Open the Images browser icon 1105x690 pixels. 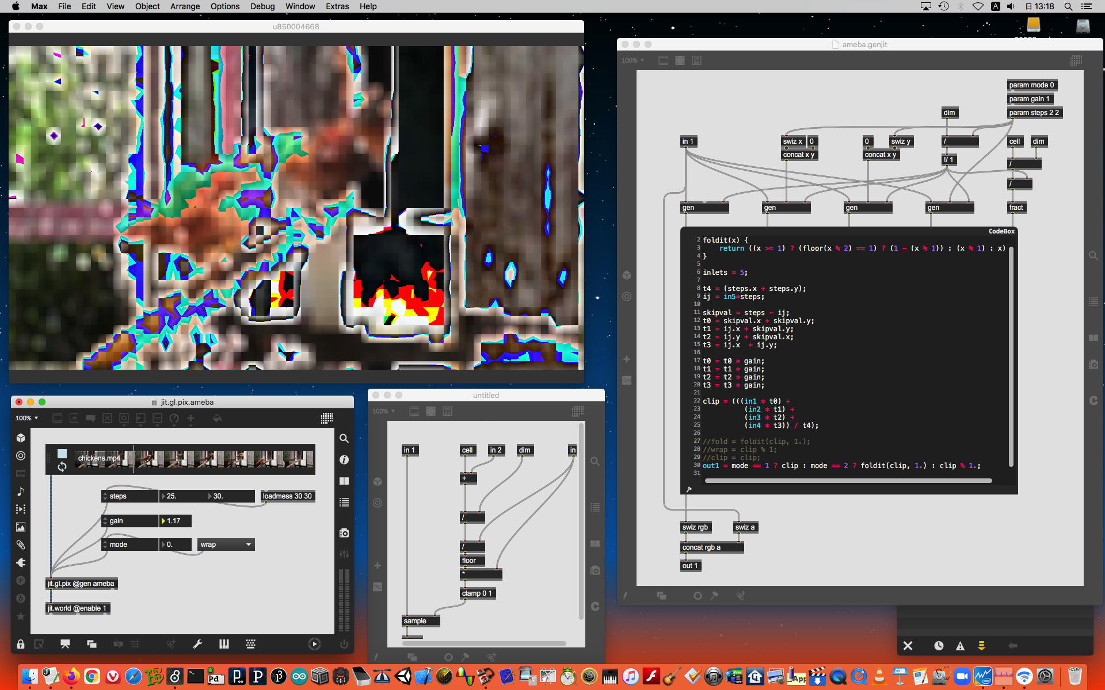(21, 527)
